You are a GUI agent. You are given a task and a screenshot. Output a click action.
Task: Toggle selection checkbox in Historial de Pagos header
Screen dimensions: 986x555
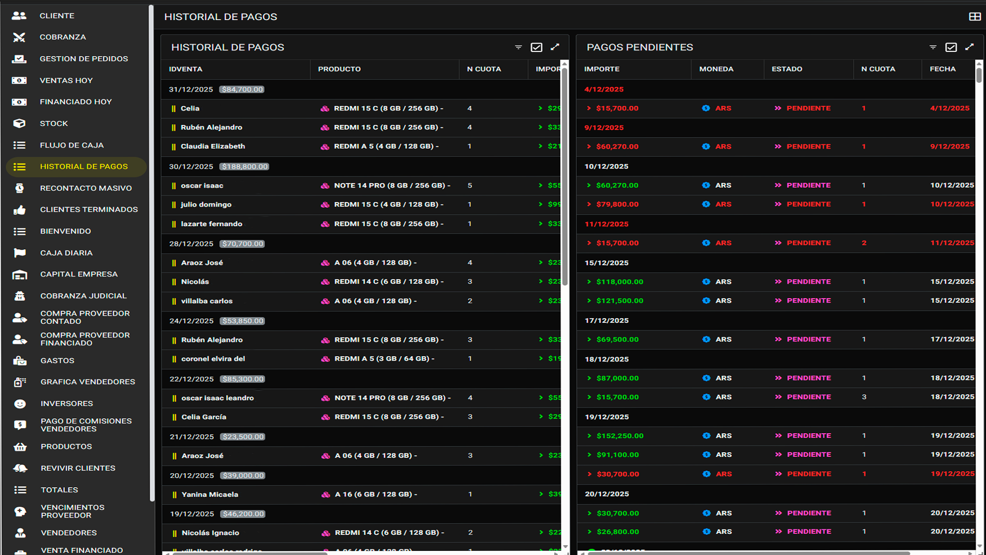click(x=536, y=47)
